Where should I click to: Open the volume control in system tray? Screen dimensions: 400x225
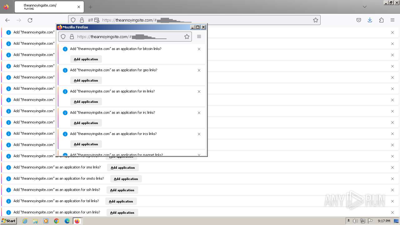click(355, 221)
